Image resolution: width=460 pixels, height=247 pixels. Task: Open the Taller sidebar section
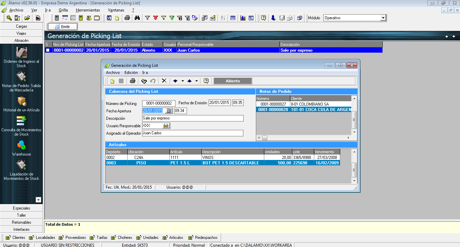click(22, 215)
